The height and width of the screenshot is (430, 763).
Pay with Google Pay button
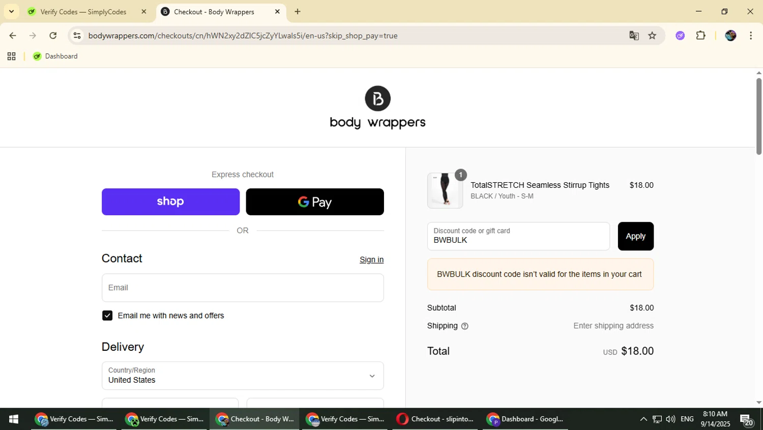point(315,202)
